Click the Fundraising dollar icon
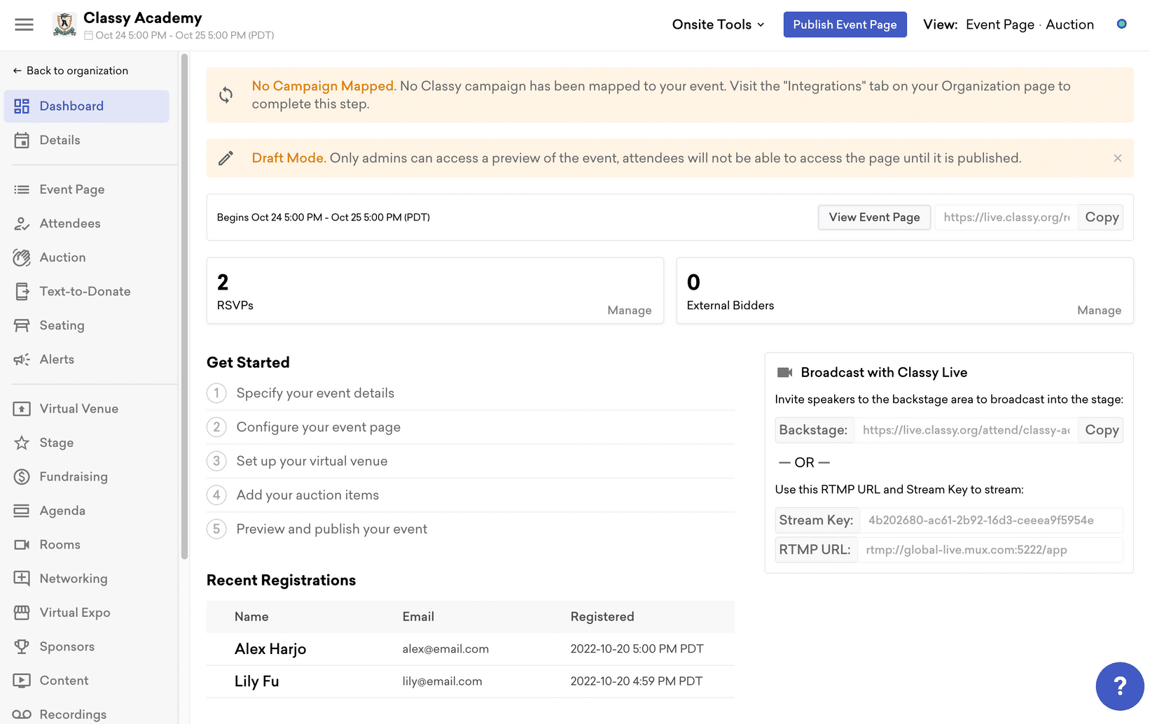Image resolution: width=1150 pixels, height=724 pixels. [x=22, y=477]
